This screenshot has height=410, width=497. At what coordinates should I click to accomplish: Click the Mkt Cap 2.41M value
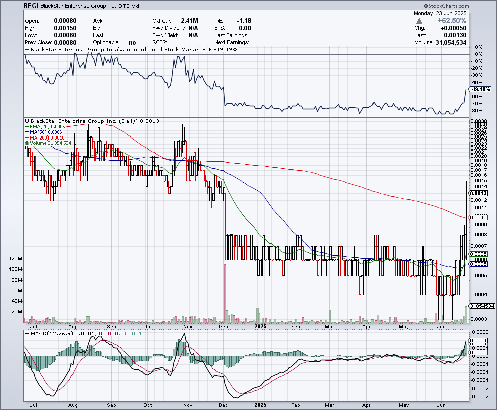pos(190,21)
